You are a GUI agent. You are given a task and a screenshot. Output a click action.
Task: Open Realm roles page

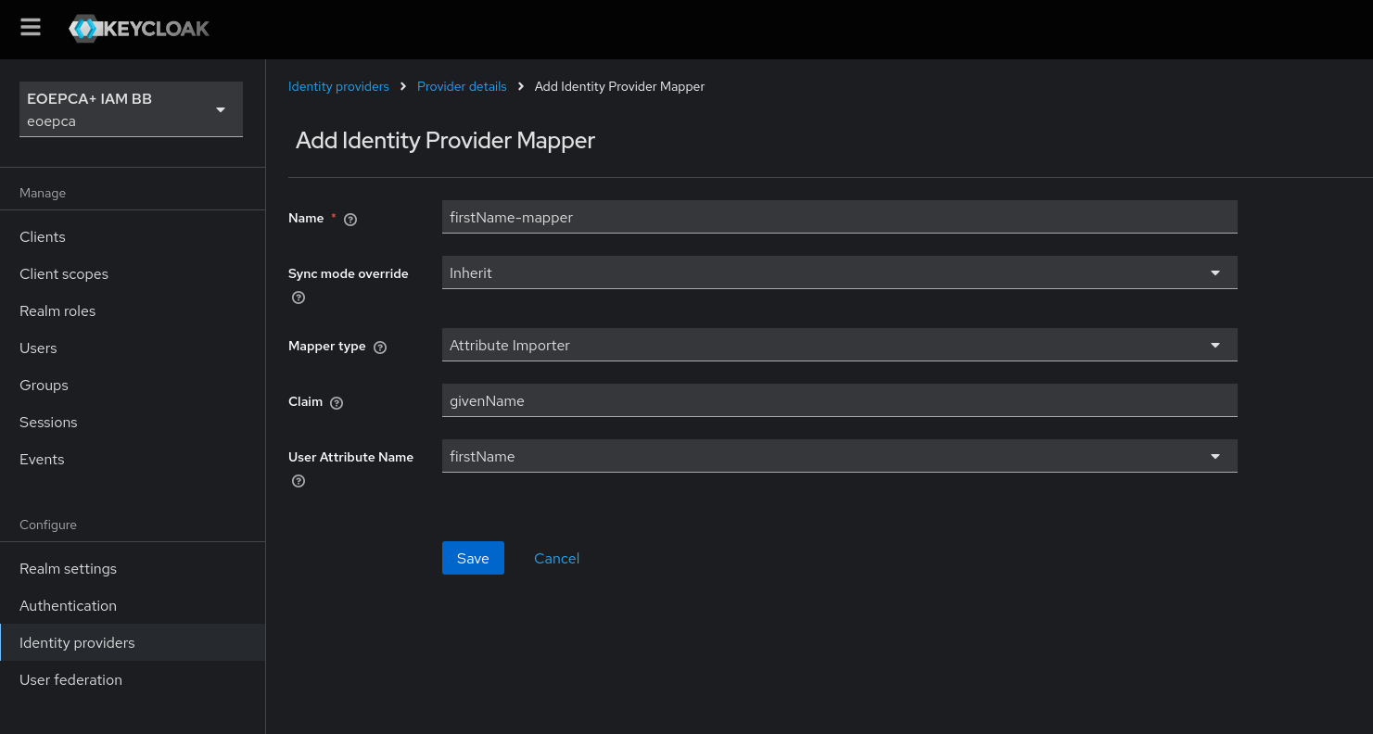click(x=133, y=310)
